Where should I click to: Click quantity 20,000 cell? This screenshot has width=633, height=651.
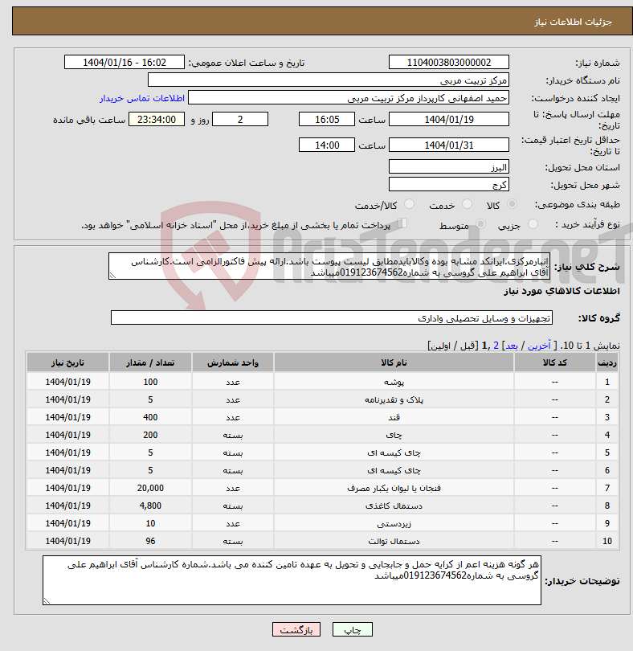(150, 489)
